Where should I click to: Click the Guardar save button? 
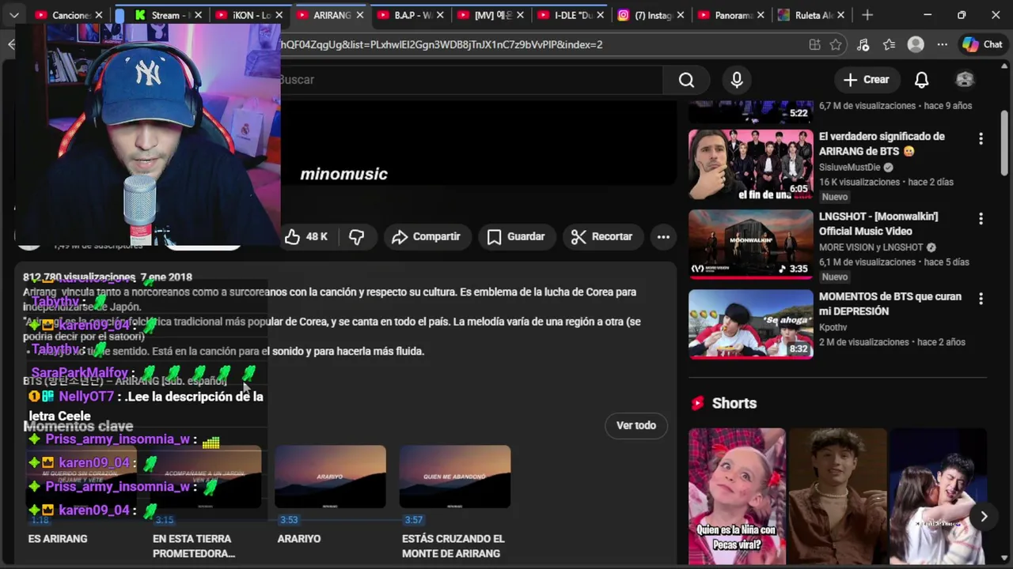[x=516, y=236]
